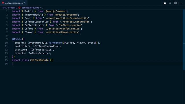Viewport: 185px width, 104px height.
Task: Click Flavor in forFeature array
Action: tap(81, 43)
